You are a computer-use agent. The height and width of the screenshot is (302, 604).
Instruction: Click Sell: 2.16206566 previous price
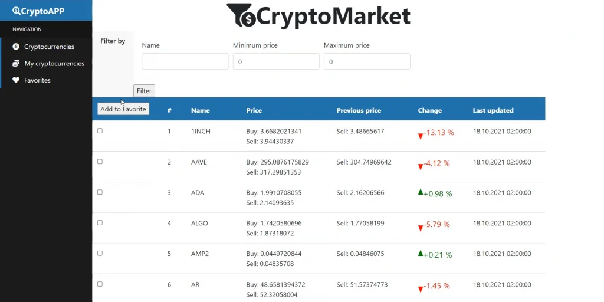pos(360,193)
